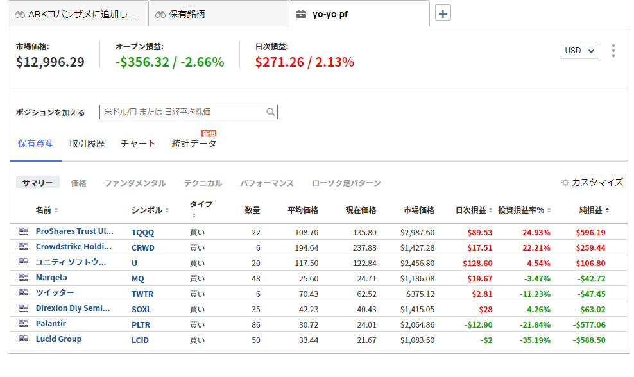Sort by タイプ column header
Image resolution: width=634 pixels, height=377 pixels.
(x=201, y=209)
